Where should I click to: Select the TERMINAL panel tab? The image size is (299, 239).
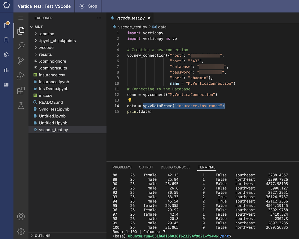click(x=207, y=167)
